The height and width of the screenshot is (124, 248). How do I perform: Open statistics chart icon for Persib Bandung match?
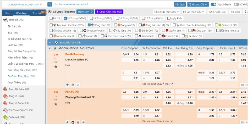(78, 84)
